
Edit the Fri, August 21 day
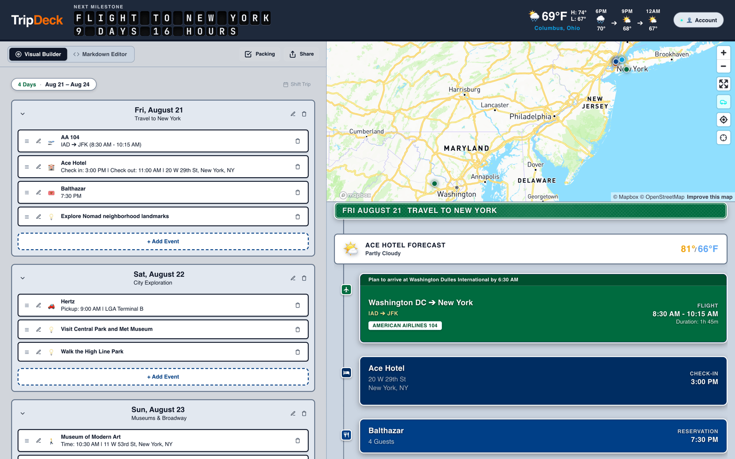coord(293,114)
